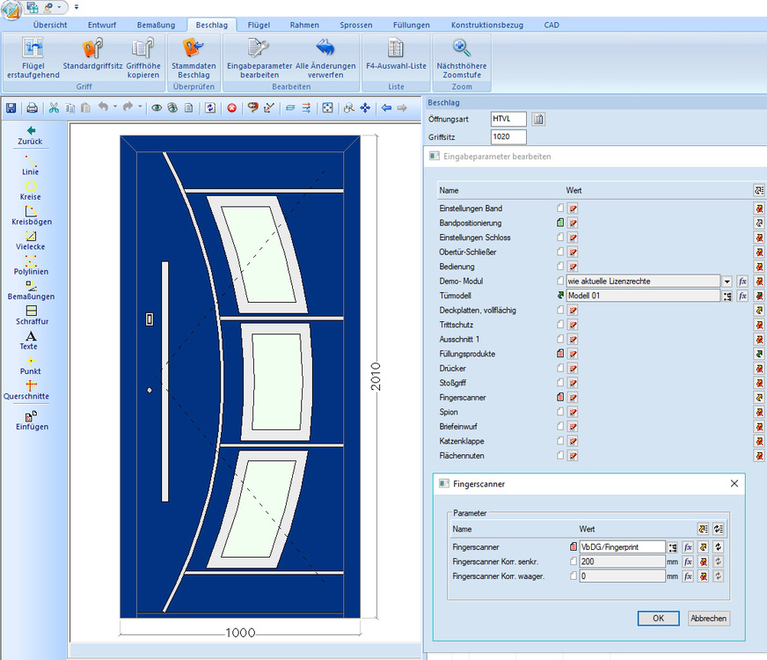Screen dimensions: 767x660
Task: Click OK in the Fingerscanner dialog
Action: click(x=658, y=619)
